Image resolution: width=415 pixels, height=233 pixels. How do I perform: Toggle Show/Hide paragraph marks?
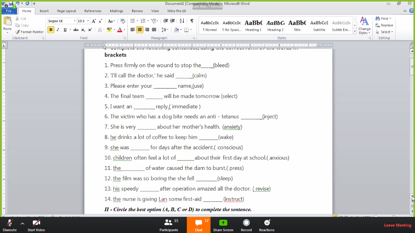(192, 21)
